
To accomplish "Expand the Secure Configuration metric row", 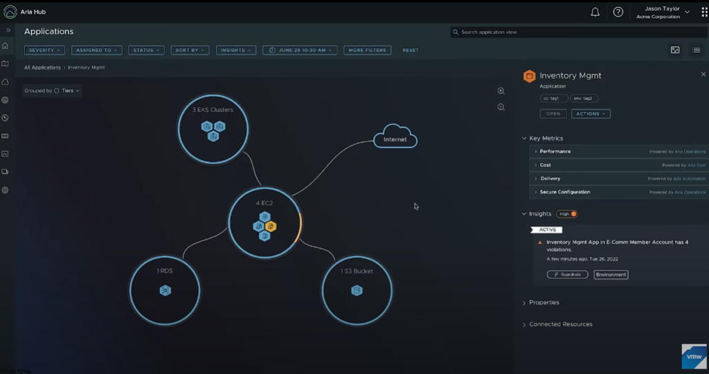I will tap(618, 193).
